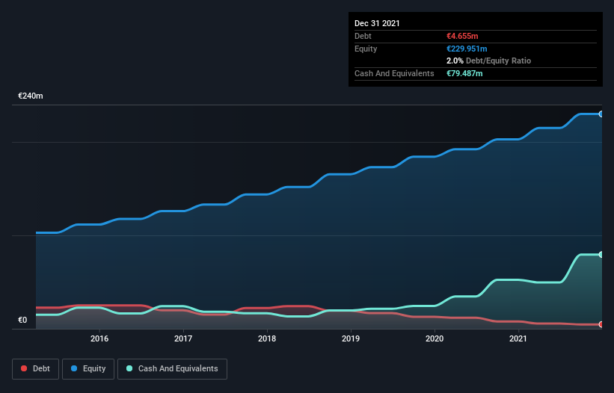
Task: Click the teal Cash And Equivalents legend dot
Action: [x=129, y=368]
